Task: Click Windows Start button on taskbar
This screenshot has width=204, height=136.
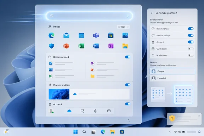Action: [75, 132]
